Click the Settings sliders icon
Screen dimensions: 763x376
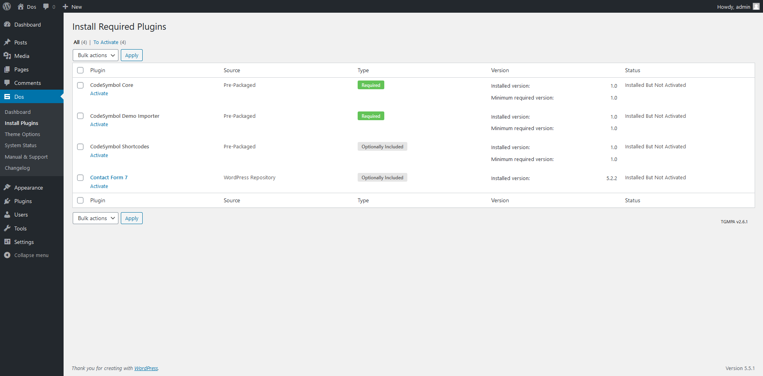(x=7, y=242)
